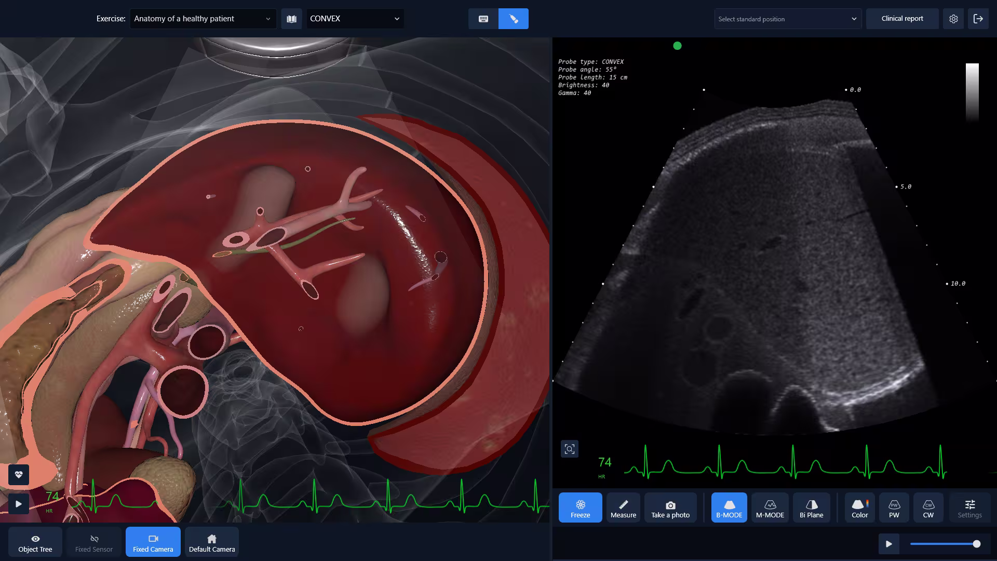The width and height of the screenshot is (997, 561).
Task: Select the probe control mode button
Action: click(x=514, y=19)
